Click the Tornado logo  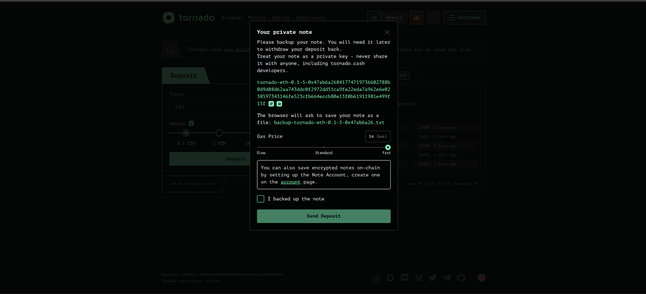pos(189,18)
